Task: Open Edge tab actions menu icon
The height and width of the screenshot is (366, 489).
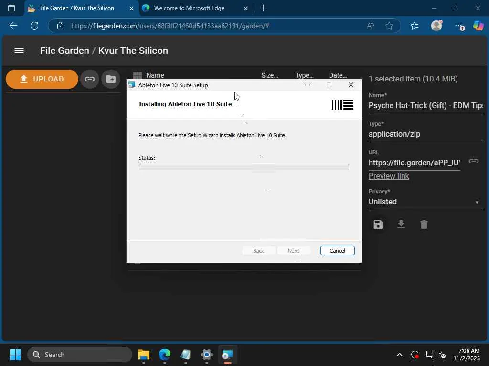Action: pos(11,8)
